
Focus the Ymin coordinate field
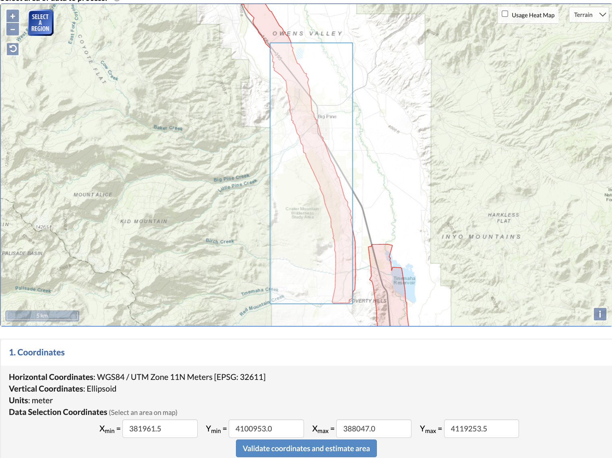pyautogui.click(x=266, y=429)
